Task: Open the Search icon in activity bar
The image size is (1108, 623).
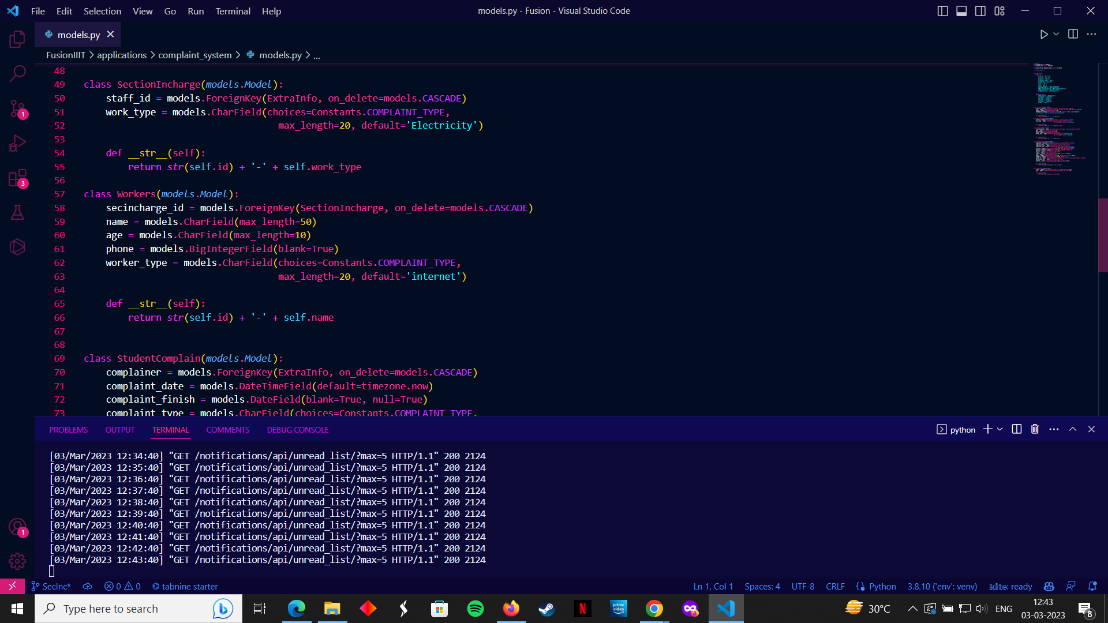Action: [x=17, y=73]
